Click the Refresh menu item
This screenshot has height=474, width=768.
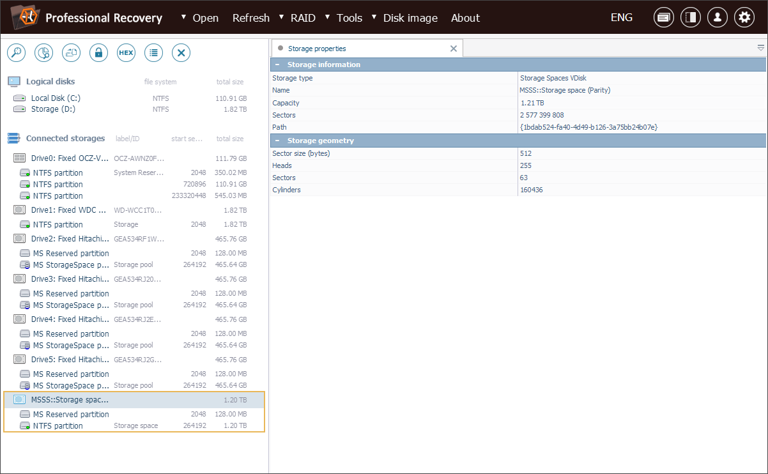tap(251, 18)
